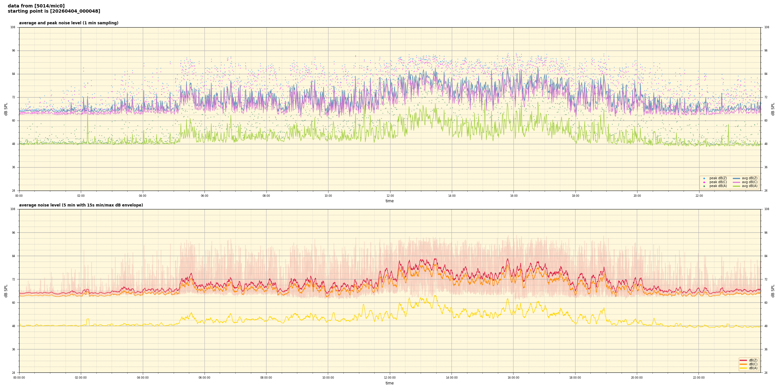Viewport: 779px width, 389px height.
Task: Click the 06:00 tick on top chart
Action: coord(204,196)
